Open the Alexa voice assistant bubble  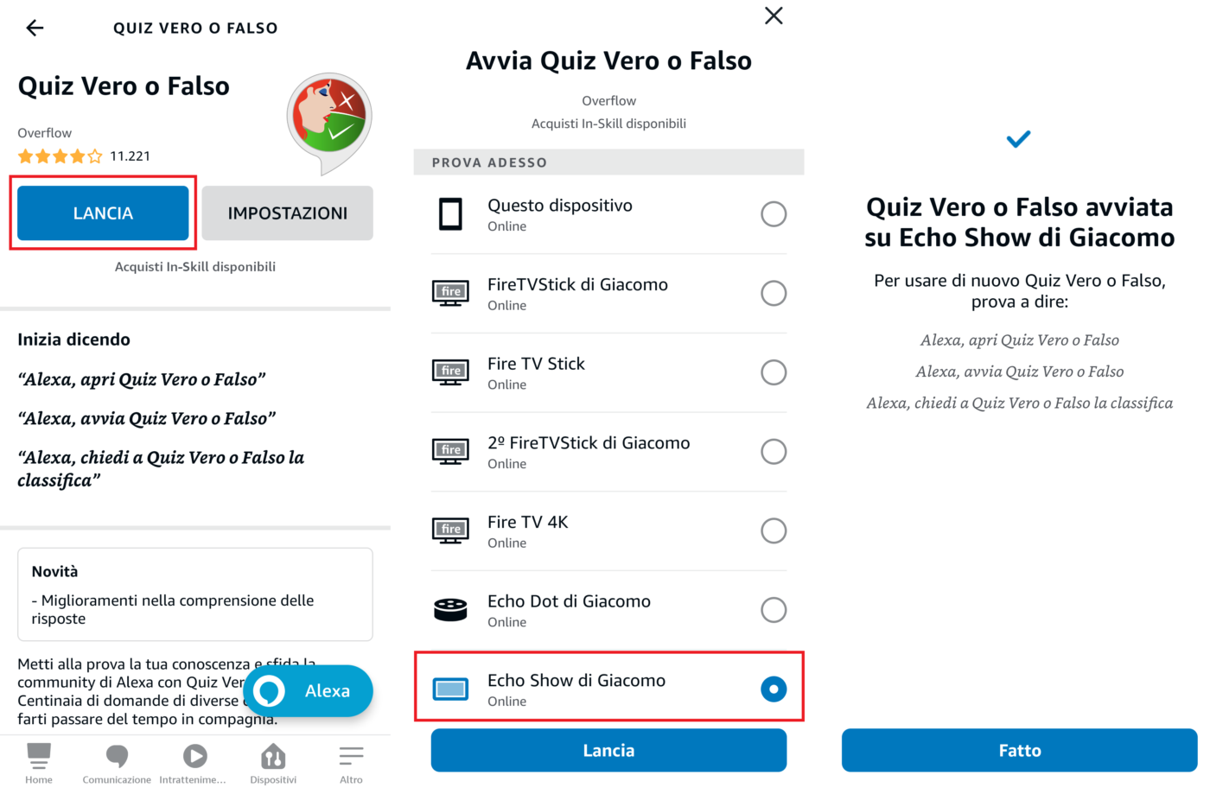pos(309,691)
